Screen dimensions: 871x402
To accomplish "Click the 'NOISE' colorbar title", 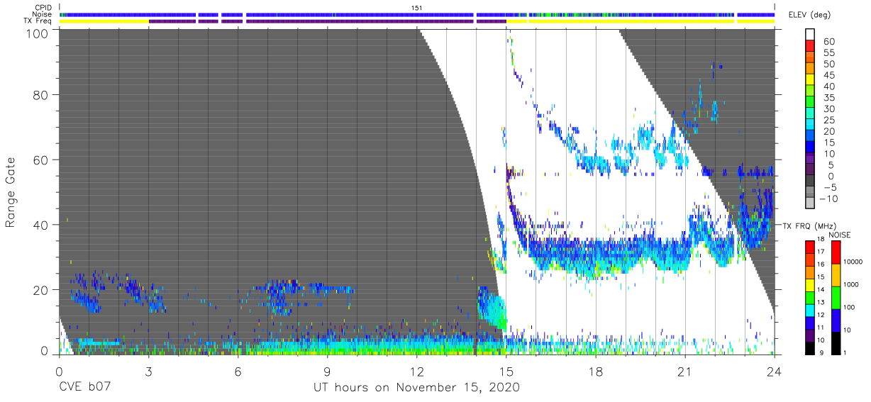I will (x=839, y=235).
